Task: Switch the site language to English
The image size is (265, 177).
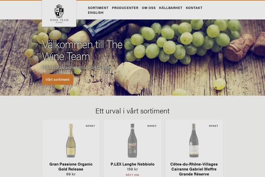Action: (x=96, y=13)
